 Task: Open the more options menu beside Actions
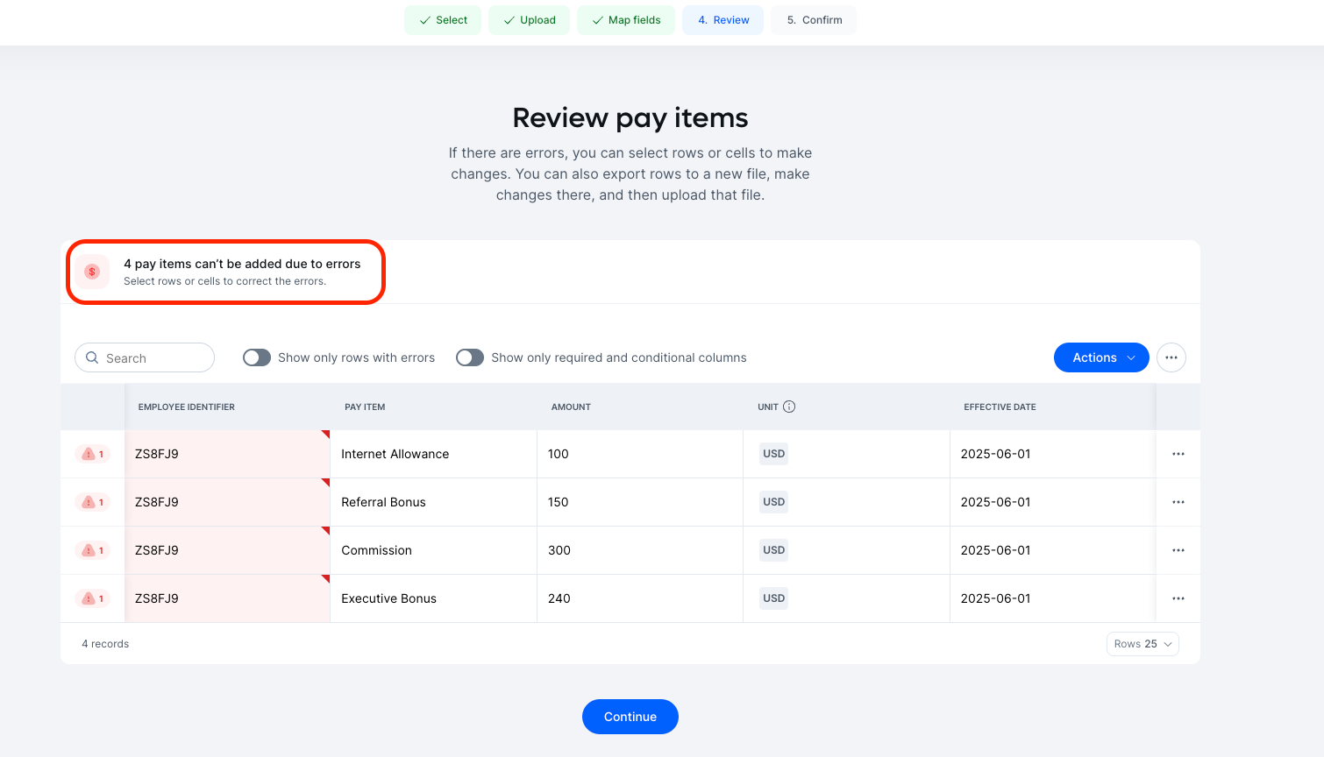pyautogui.click(x=1171, y=357)
